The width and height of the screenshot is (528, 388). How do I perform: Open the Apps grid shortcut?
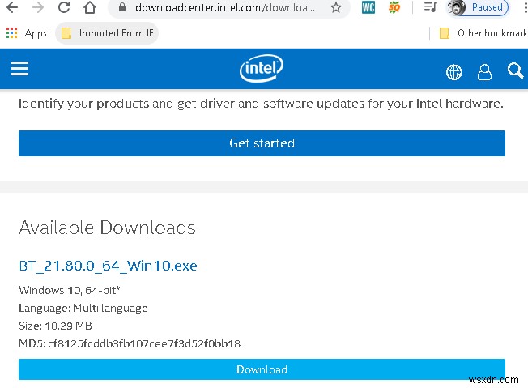pyautogui.click(x=26, y=33)
